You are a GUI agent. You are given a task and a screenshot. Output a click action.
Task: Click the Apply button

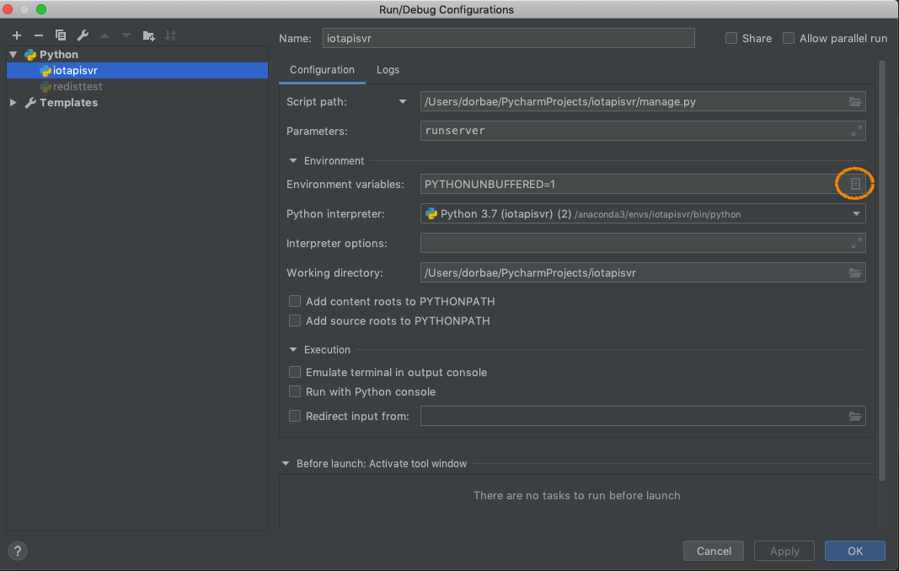point(784,551)
